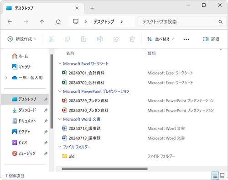Click the Cut scissors icon

click(x=51, y=39)
